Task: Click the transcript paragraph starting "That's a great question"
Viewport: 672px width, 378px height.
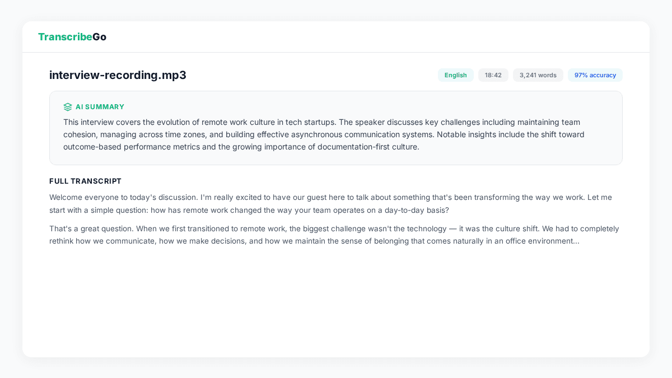Action: click(x=334, y=235)
